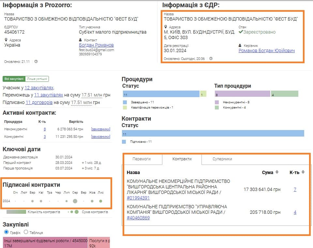Click help icon next to ЄДР update time
The width and height of the screenshot is (313, 248).
pyautogui.click(x=211, y=59)
